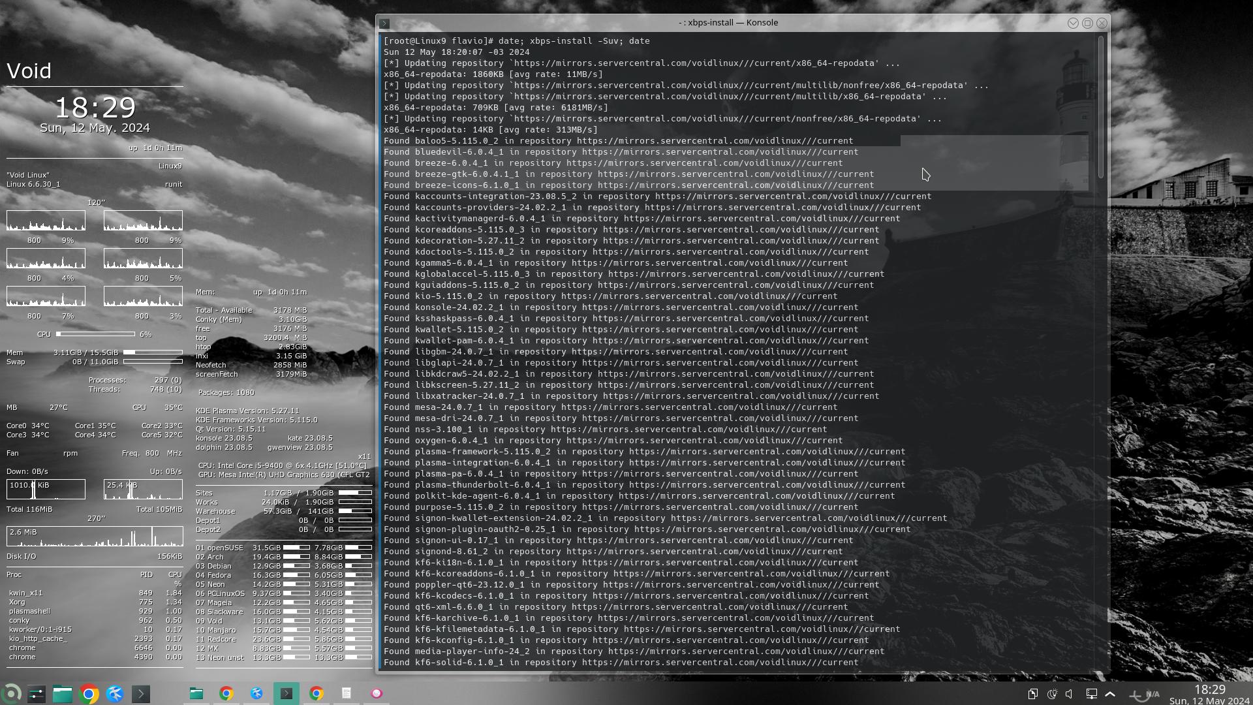The image size is (1253, 705).
Task: Open the clipboard tray icon
Action: pyautogui.click(x=1033, y=694)
